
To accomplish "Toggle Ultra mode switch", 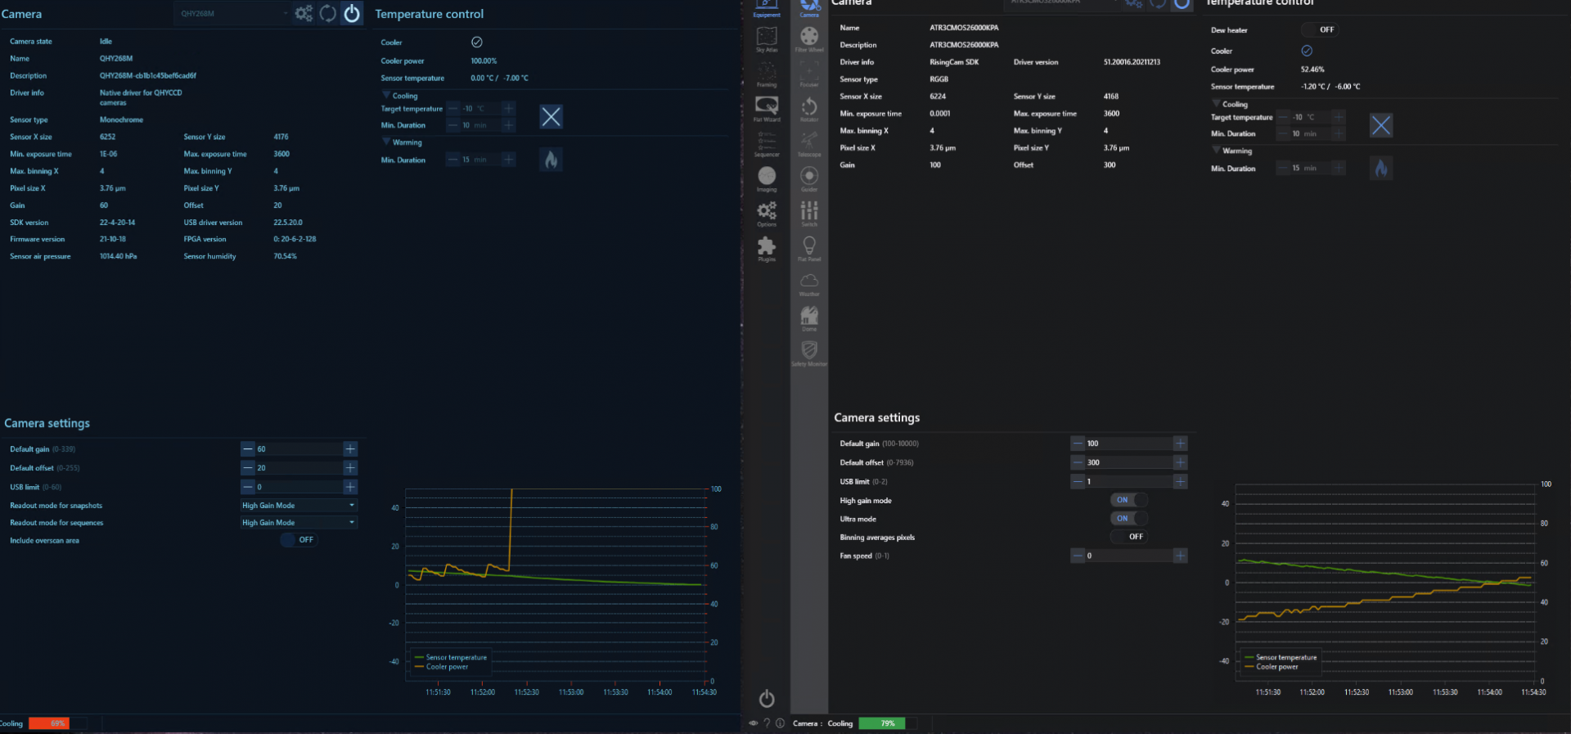I will coord(1129,518).
